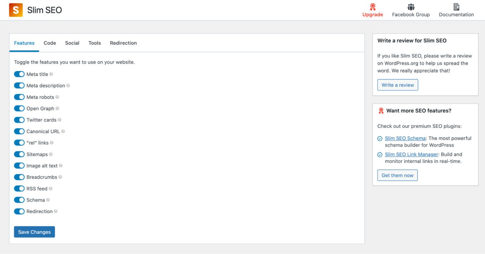Turn off the Schema switch
The height and width of the screenshot is (254, 485).
click(19, 200)
